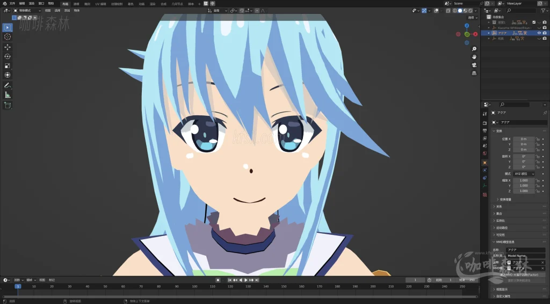550x304 pixels.
Task: Toggle solid viewport shading
Action: [460, 11]
